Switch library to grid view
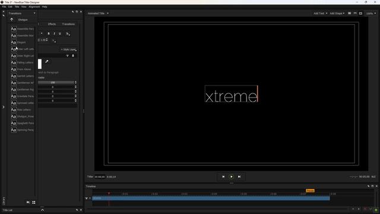The height and width of the screenshot is (214, 380). pos(34,202)
